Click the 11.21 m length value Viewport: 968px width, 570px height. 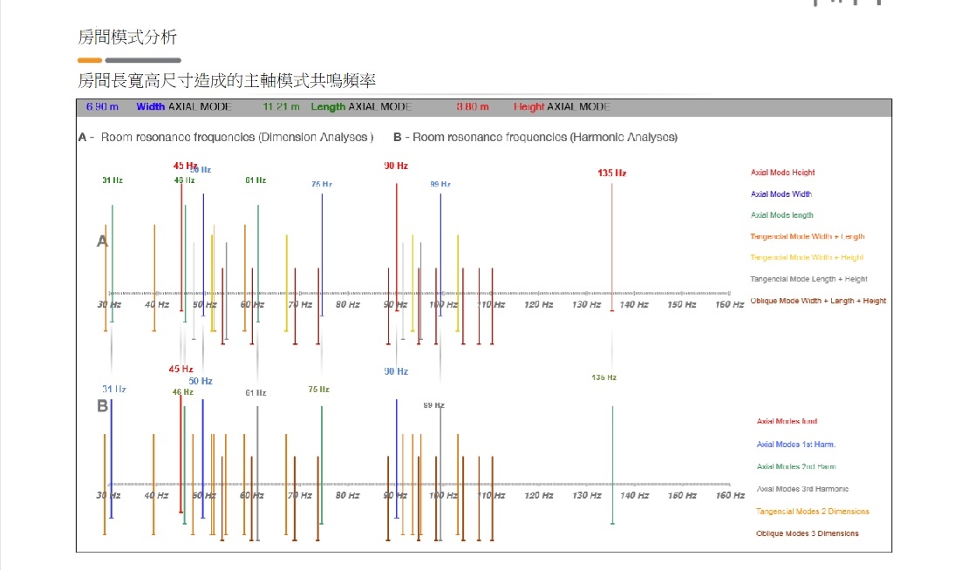click(x=282, y=106)
